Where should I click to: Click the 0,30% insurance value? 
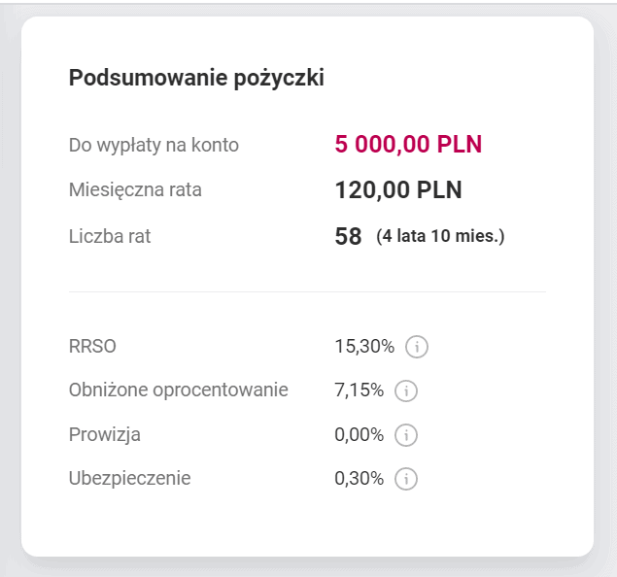click(x=360, y=478)
